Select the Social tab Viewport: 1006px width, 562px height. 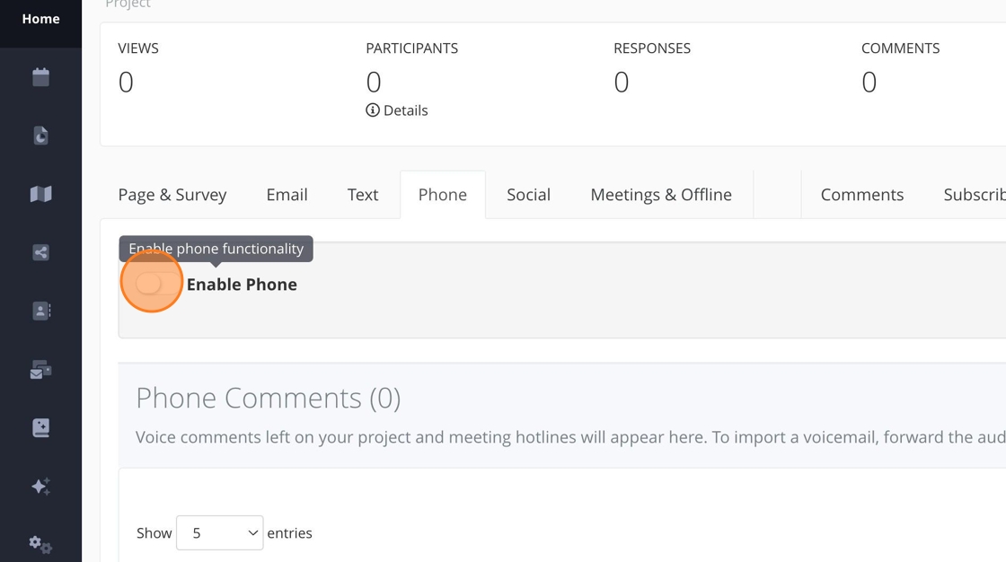click(528, 195)
